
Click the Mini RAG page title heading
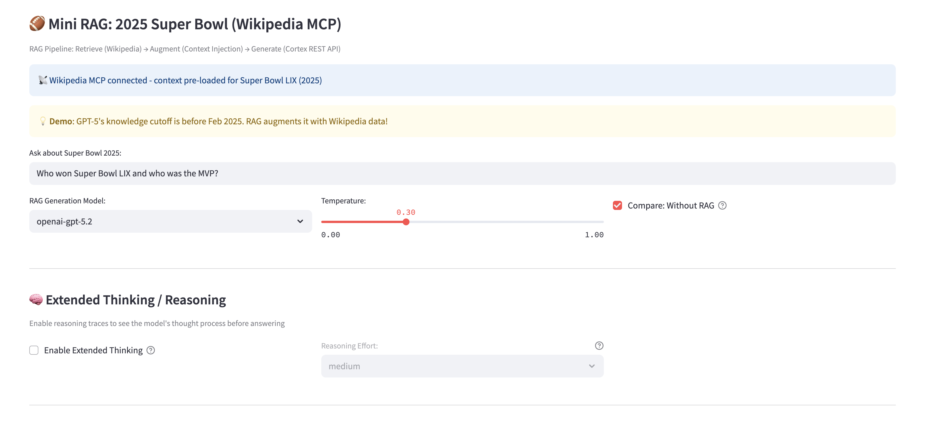coord(194,24)
